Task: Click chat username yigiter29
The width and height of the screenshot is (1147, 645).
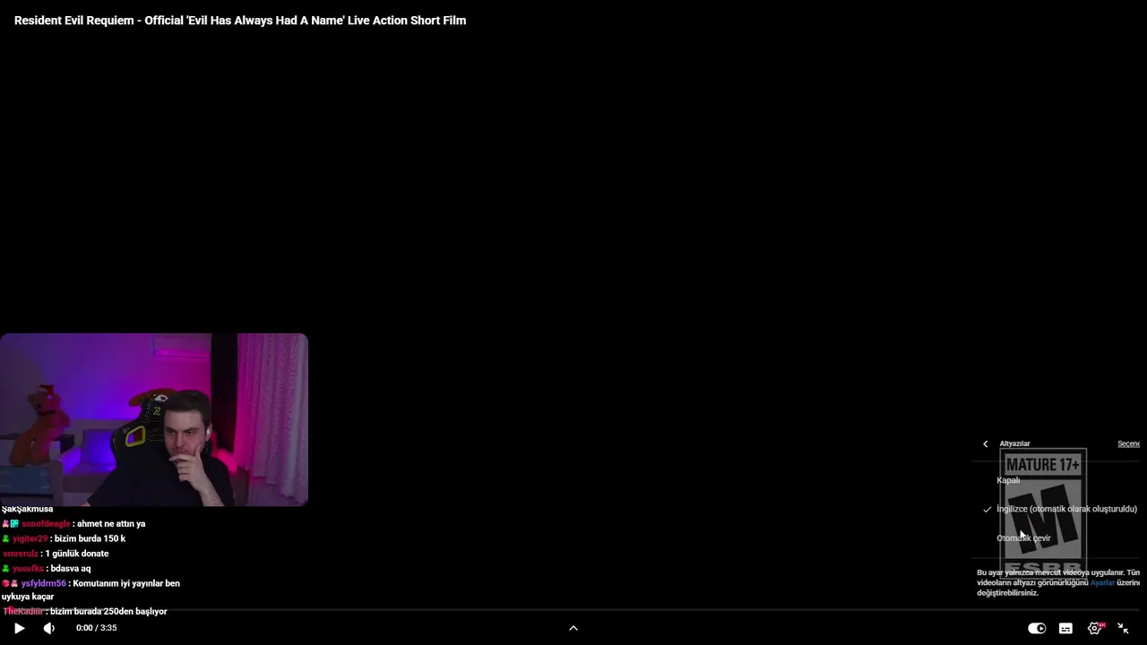Action: tap(30, 538)
